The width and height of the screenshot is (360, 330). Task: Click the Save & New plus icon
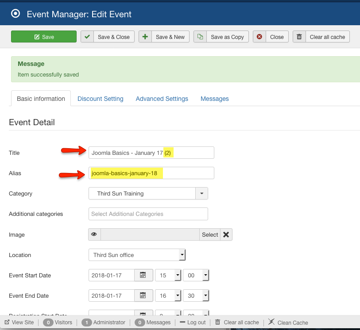[145, 37]
